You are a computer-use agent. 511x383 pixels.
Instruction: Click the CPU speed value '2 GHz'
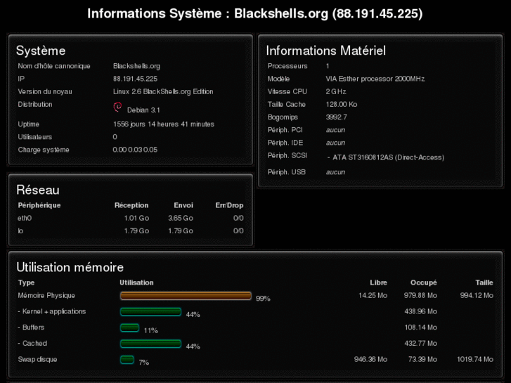(336, 91)
